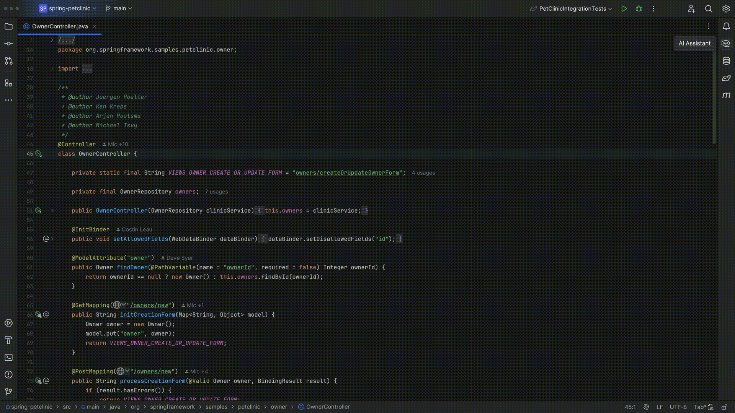735x413 pixels.
Task: Open the Commit tool window
Action: tap(8, 44)
